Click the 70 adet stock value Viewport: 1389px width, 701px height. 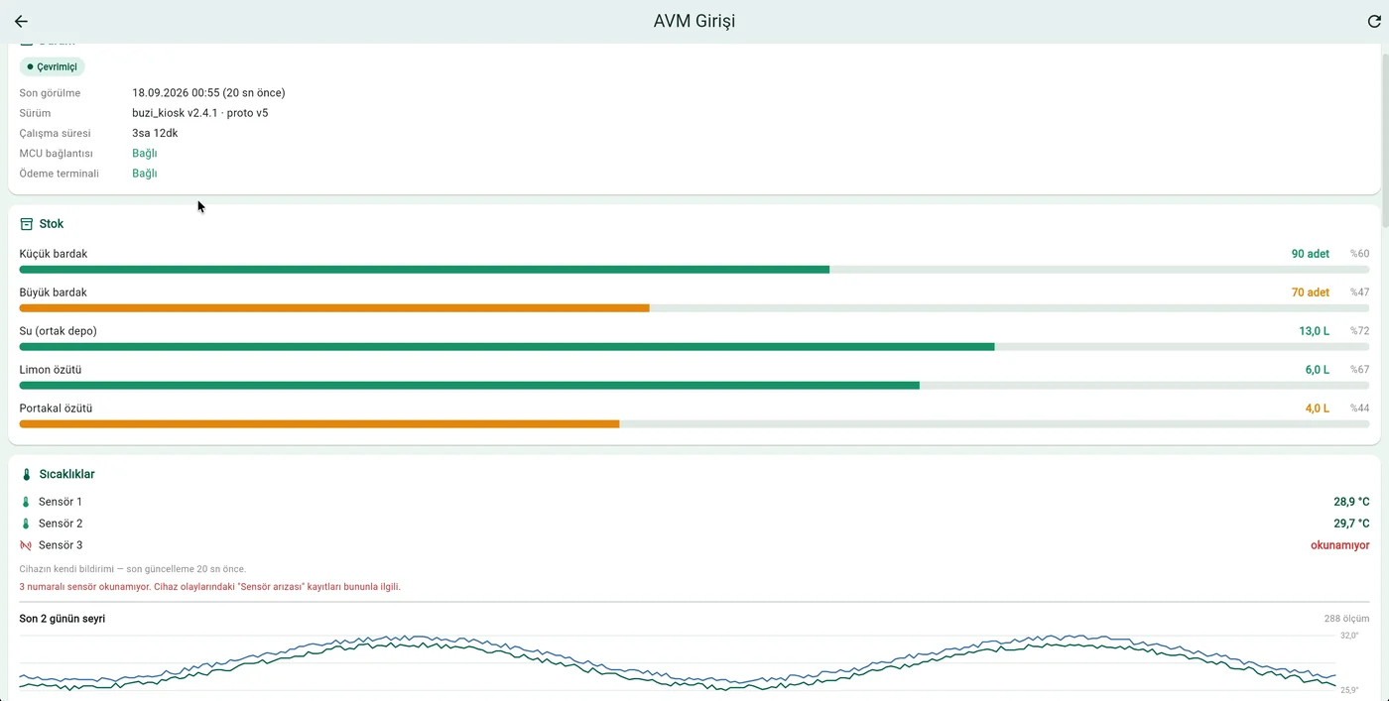tap(1311, 292)
